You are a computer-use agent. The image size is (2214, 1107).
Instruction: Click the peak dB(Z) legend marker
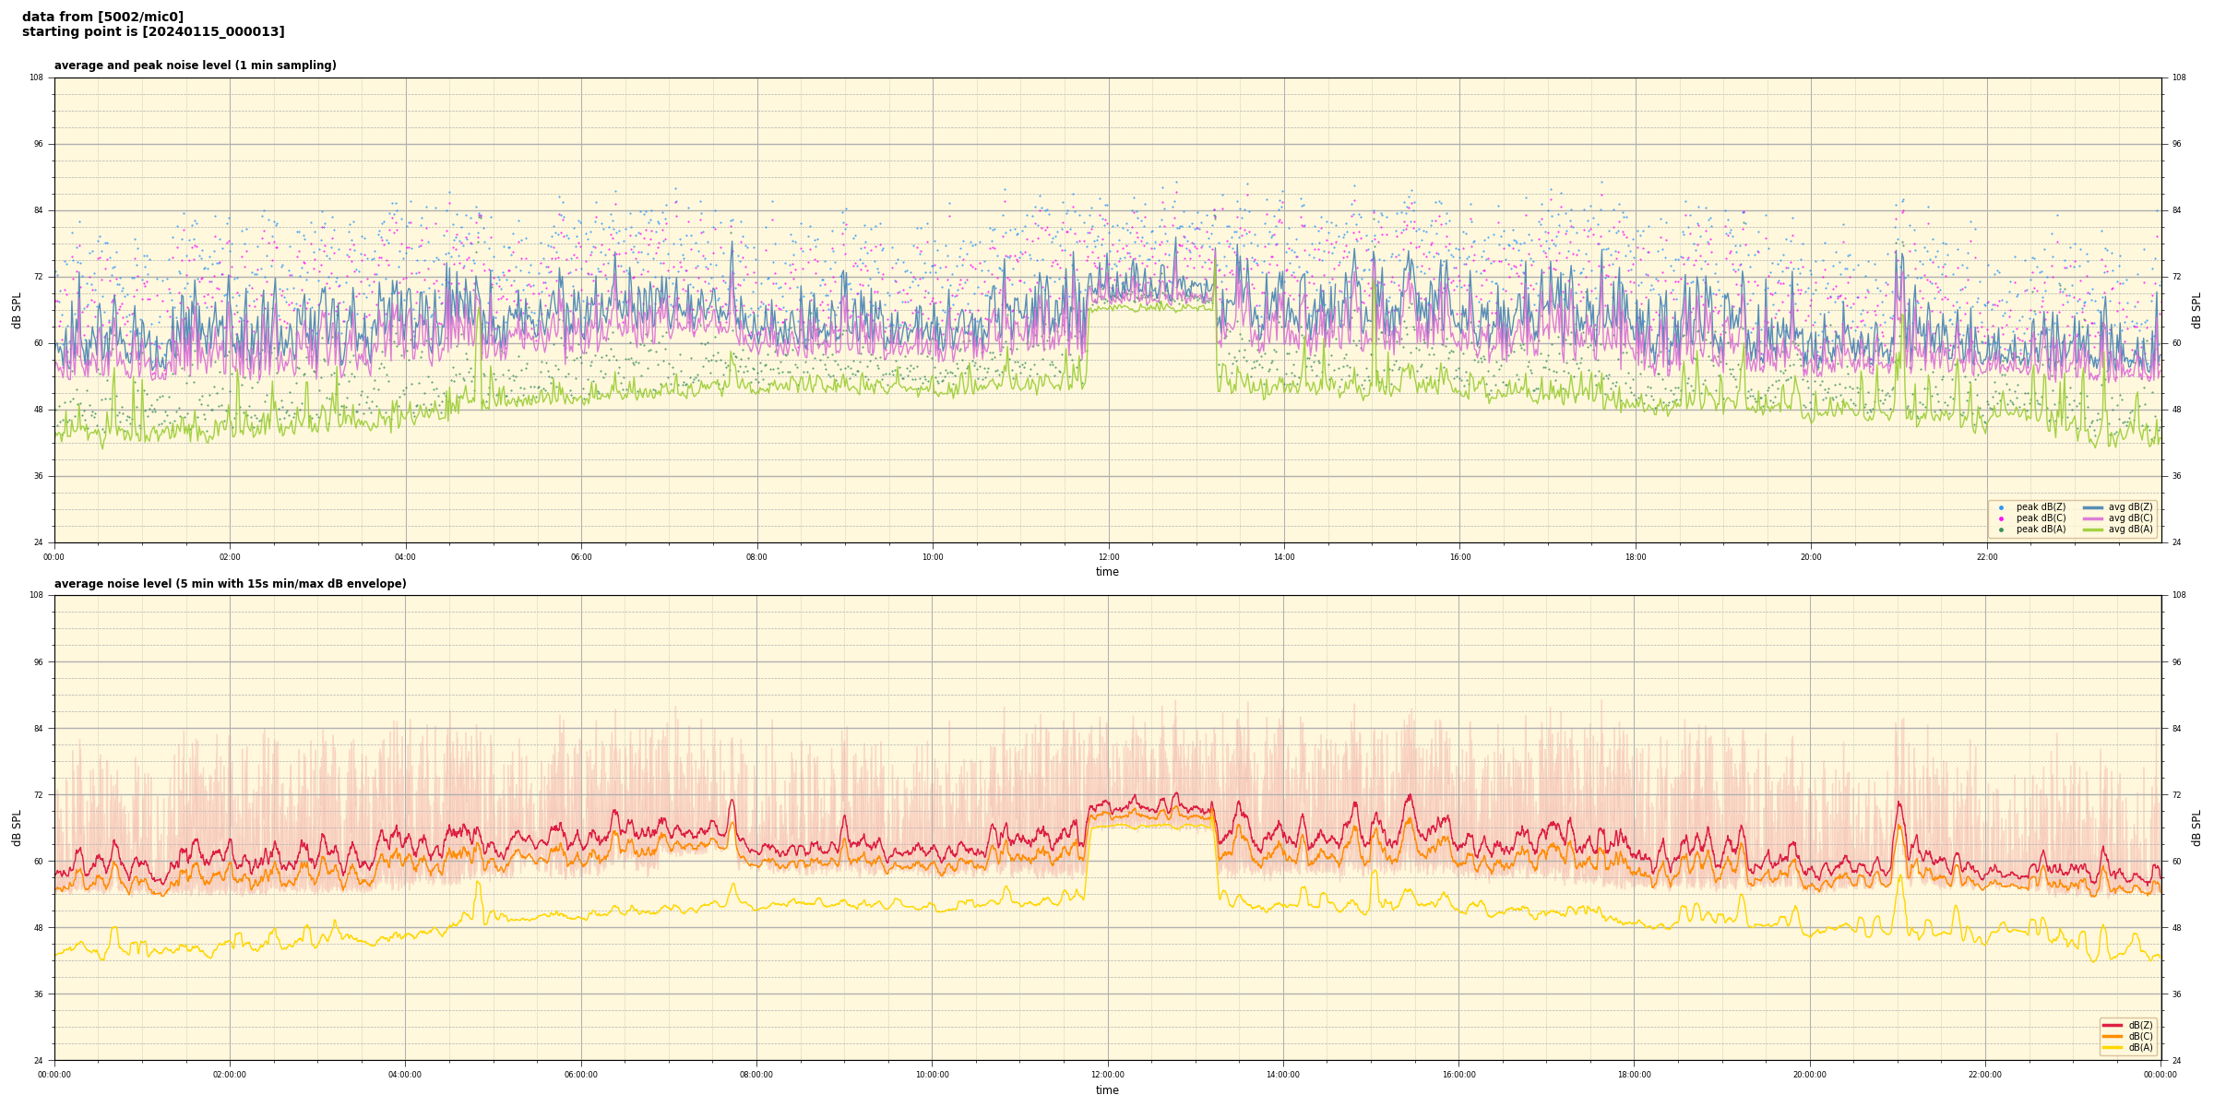coord(2001,507)
